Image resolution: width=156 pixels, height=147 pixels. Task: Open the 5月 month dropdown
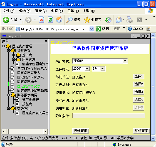(103, 69)
